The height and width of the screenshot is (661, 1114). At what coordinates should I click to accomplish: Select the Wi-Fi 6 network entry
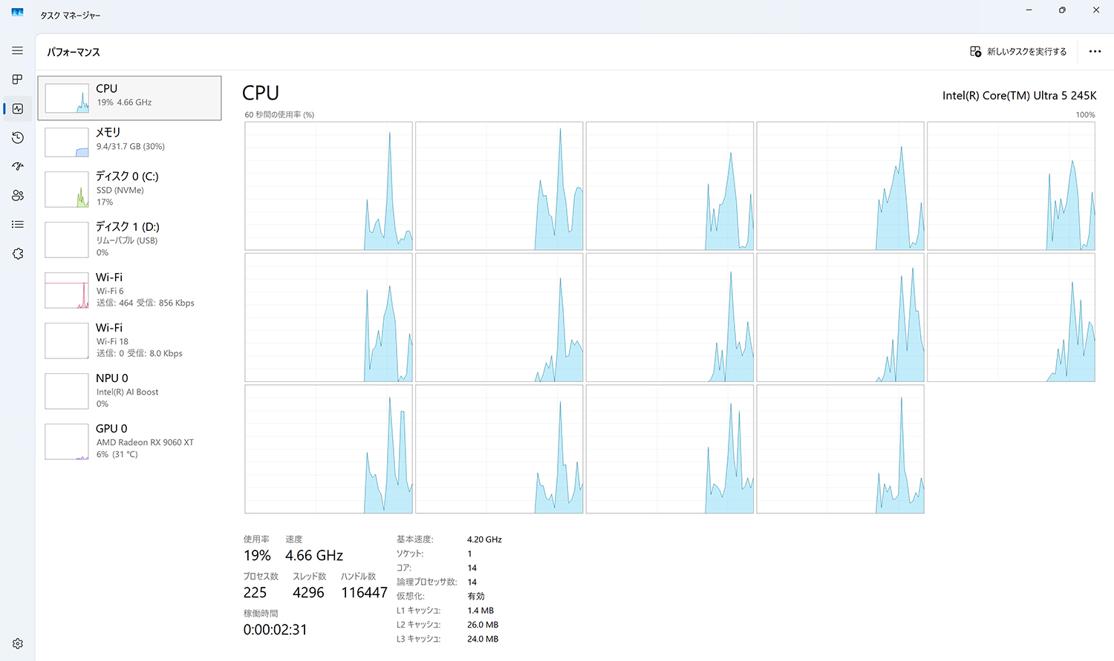tap(129, 289)
